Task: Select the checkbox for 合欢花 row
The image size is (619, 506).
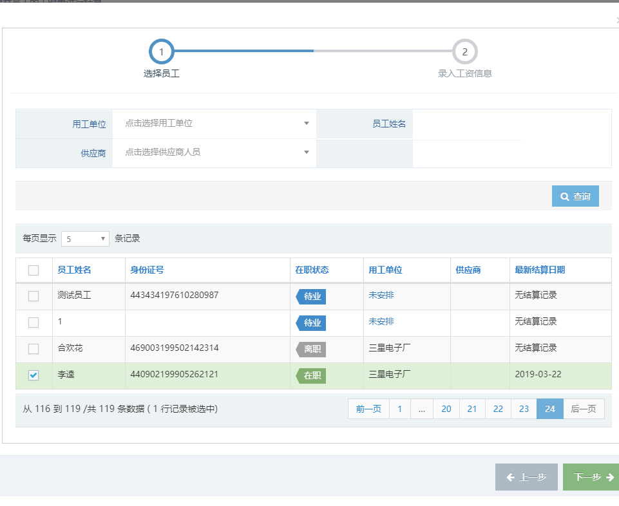Action: (x=33, y=349)
